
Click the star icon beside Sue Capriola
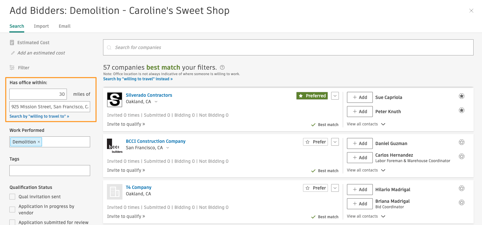pyautogui.click(x=462, y=96)
